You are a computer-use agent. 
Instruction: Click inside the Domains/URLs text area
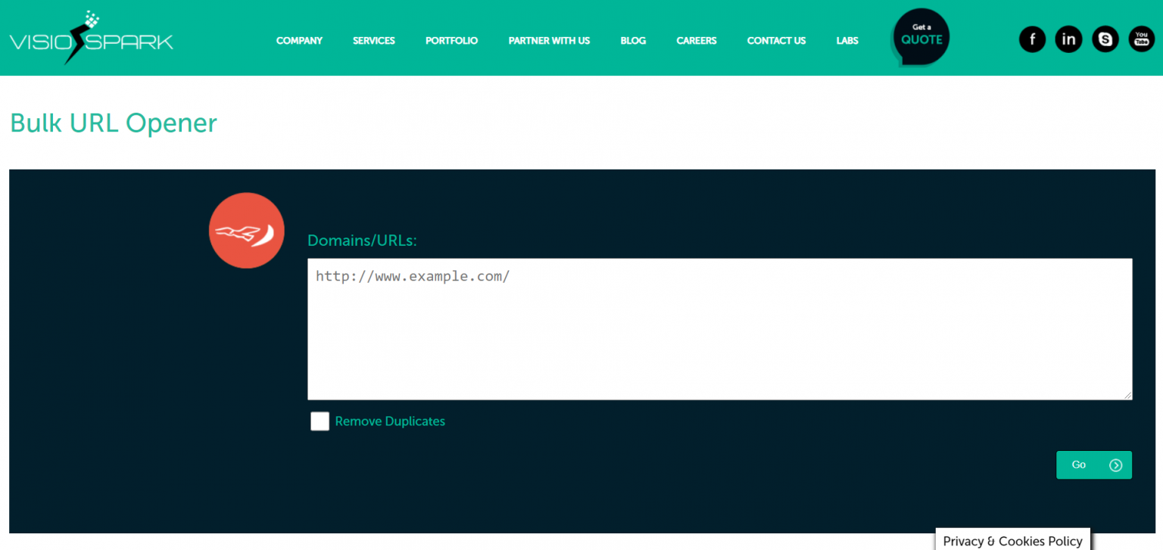point(719,329)
